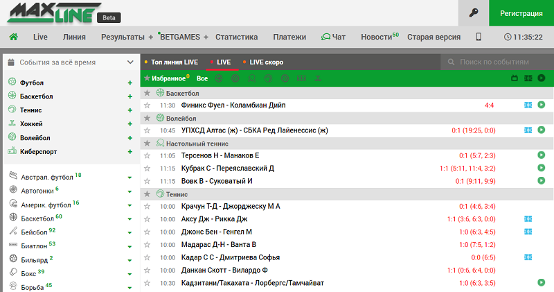This screenshot has height=292, width=554.
Task: Open Live in main navigation
Action: click(x=40, y=37)
